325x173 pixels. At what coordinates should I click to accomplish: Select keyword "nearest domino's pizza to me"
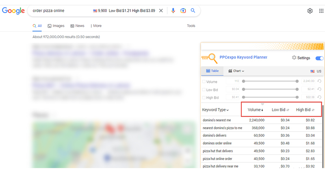pos(222,128)
